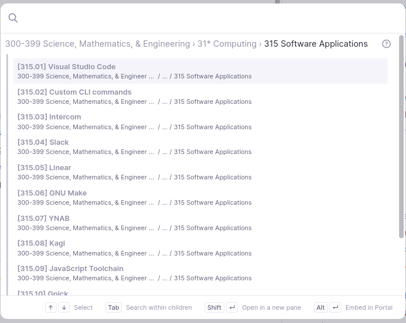Screen dimensions: 406x323
Task: Select 315 Software Applications breadcrumb
Action: click(x=315, y=44)
